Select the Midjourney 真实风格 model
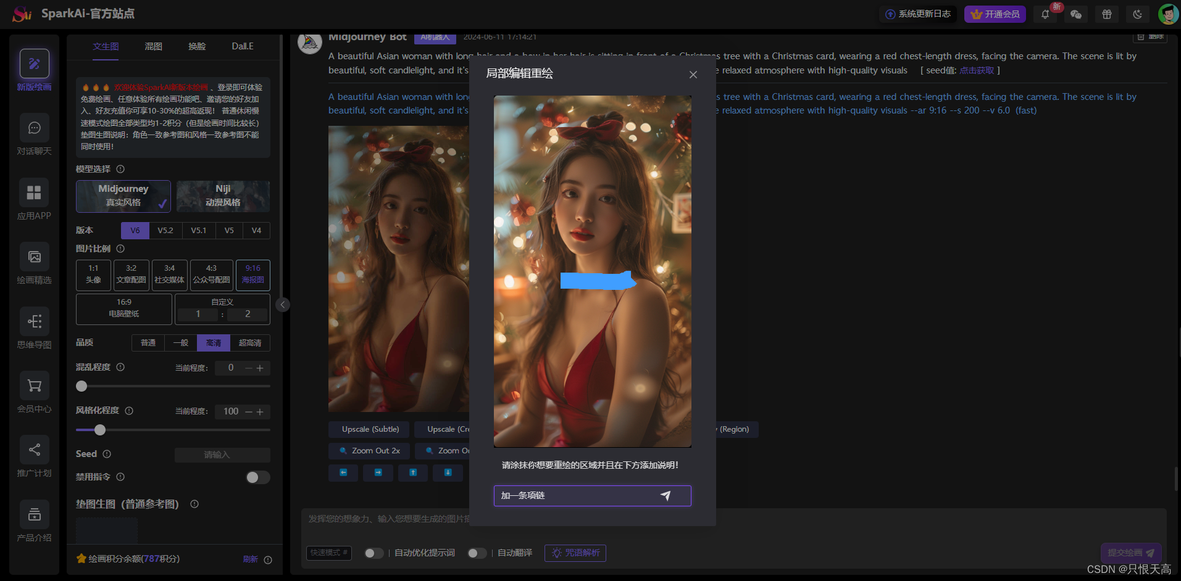The width and height of the screenshot is (1181, 581). [123, 196]
